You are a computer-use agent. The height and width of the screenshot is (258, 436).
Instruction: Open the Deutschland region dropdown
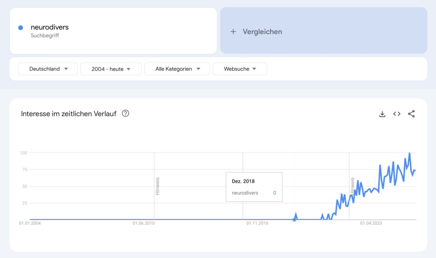[48, 69]
